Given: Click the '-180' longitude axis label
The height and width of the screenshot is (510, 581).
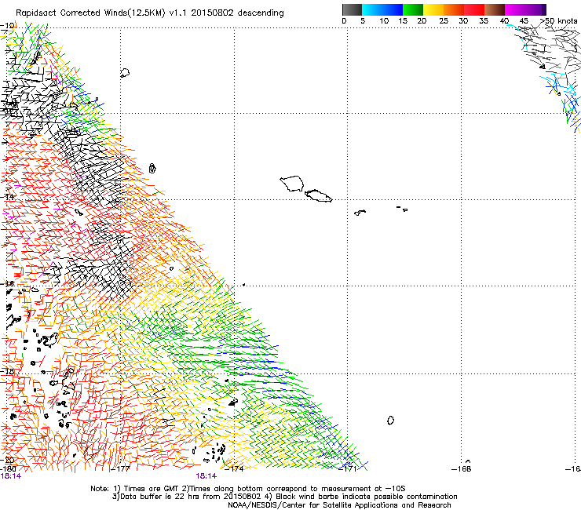Looking at the screenshot, I should tap(9, 469).
